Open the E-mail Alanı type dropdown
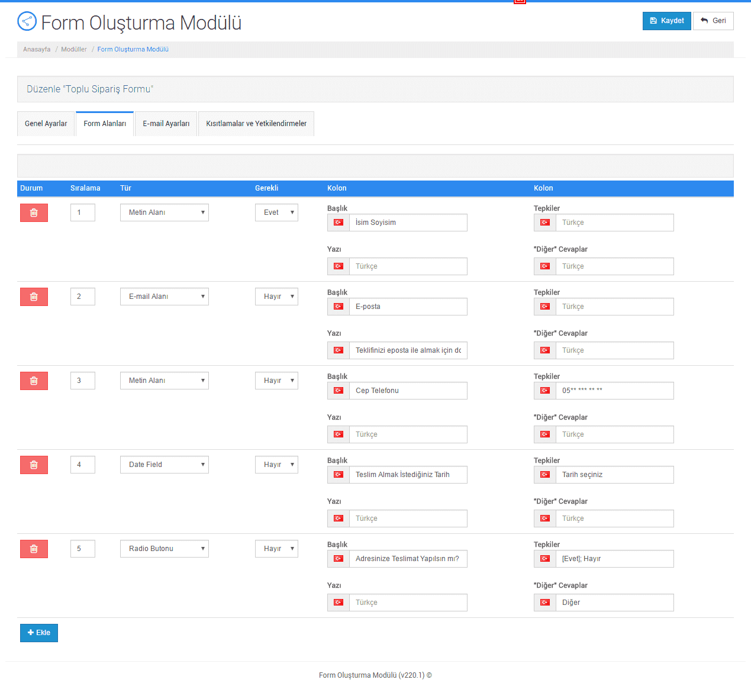 pyautogui.click(x=165, y=297)
